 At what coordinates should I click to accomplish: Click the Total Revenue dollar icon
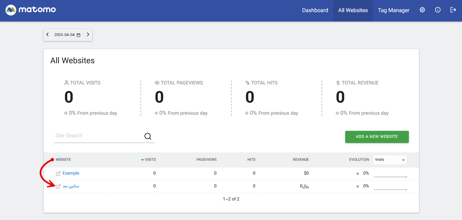coord(338,83)
